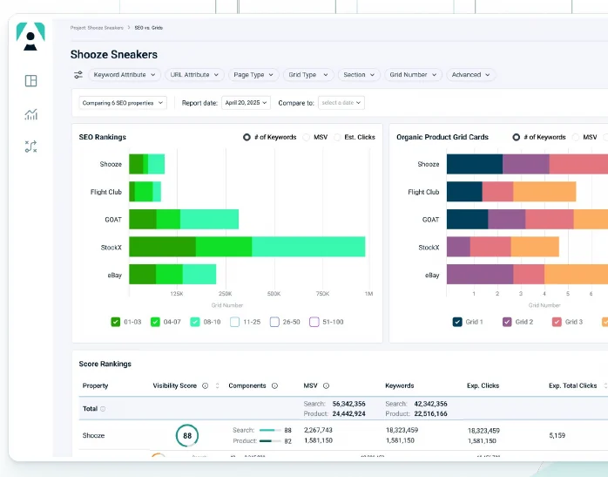Select MSV radio in SEO Rankings
Viewport: 608px width, 477px height.
[307, 137]
